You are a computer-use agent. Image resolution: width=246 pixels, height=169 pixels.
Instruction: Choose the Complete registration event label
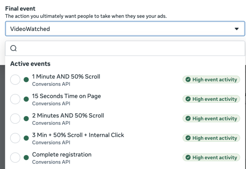pyautogui.click(x=62, y=155)
